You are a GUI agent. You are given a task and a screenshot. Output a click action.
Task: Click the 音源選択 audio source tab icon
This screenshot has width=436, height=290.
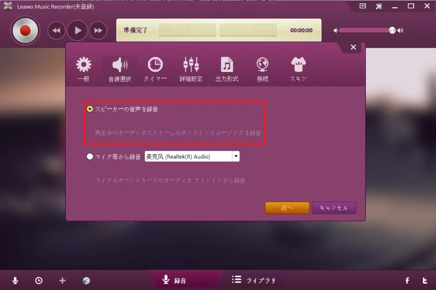coord(119,68)
